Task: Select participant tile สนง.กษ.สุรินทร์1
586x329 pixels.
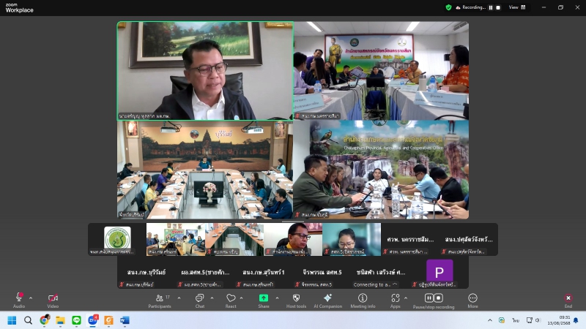Action: [264, 272]
